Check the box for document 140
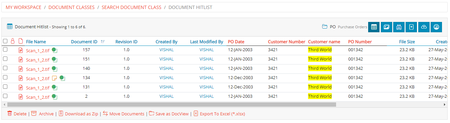Viewport: 450px width, 123px height. pyautogui.click(x=5, y=68)
